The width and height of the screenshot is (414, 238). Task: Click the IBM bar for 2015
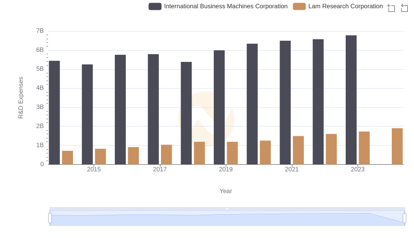[x=87, y=115]
